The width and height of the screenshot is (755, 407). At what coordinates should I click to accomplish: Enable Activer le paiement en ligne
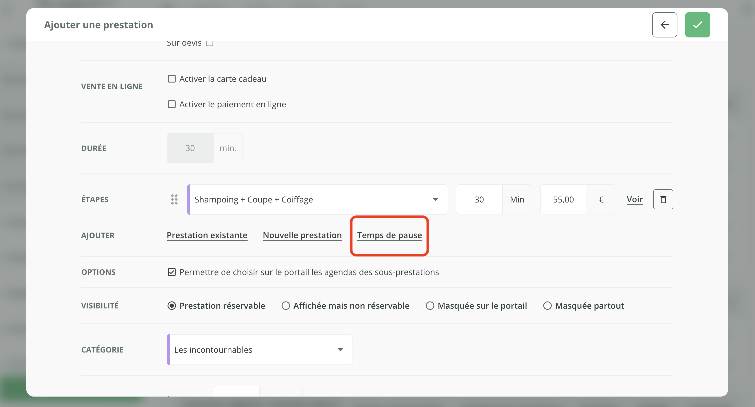[172, 104]
